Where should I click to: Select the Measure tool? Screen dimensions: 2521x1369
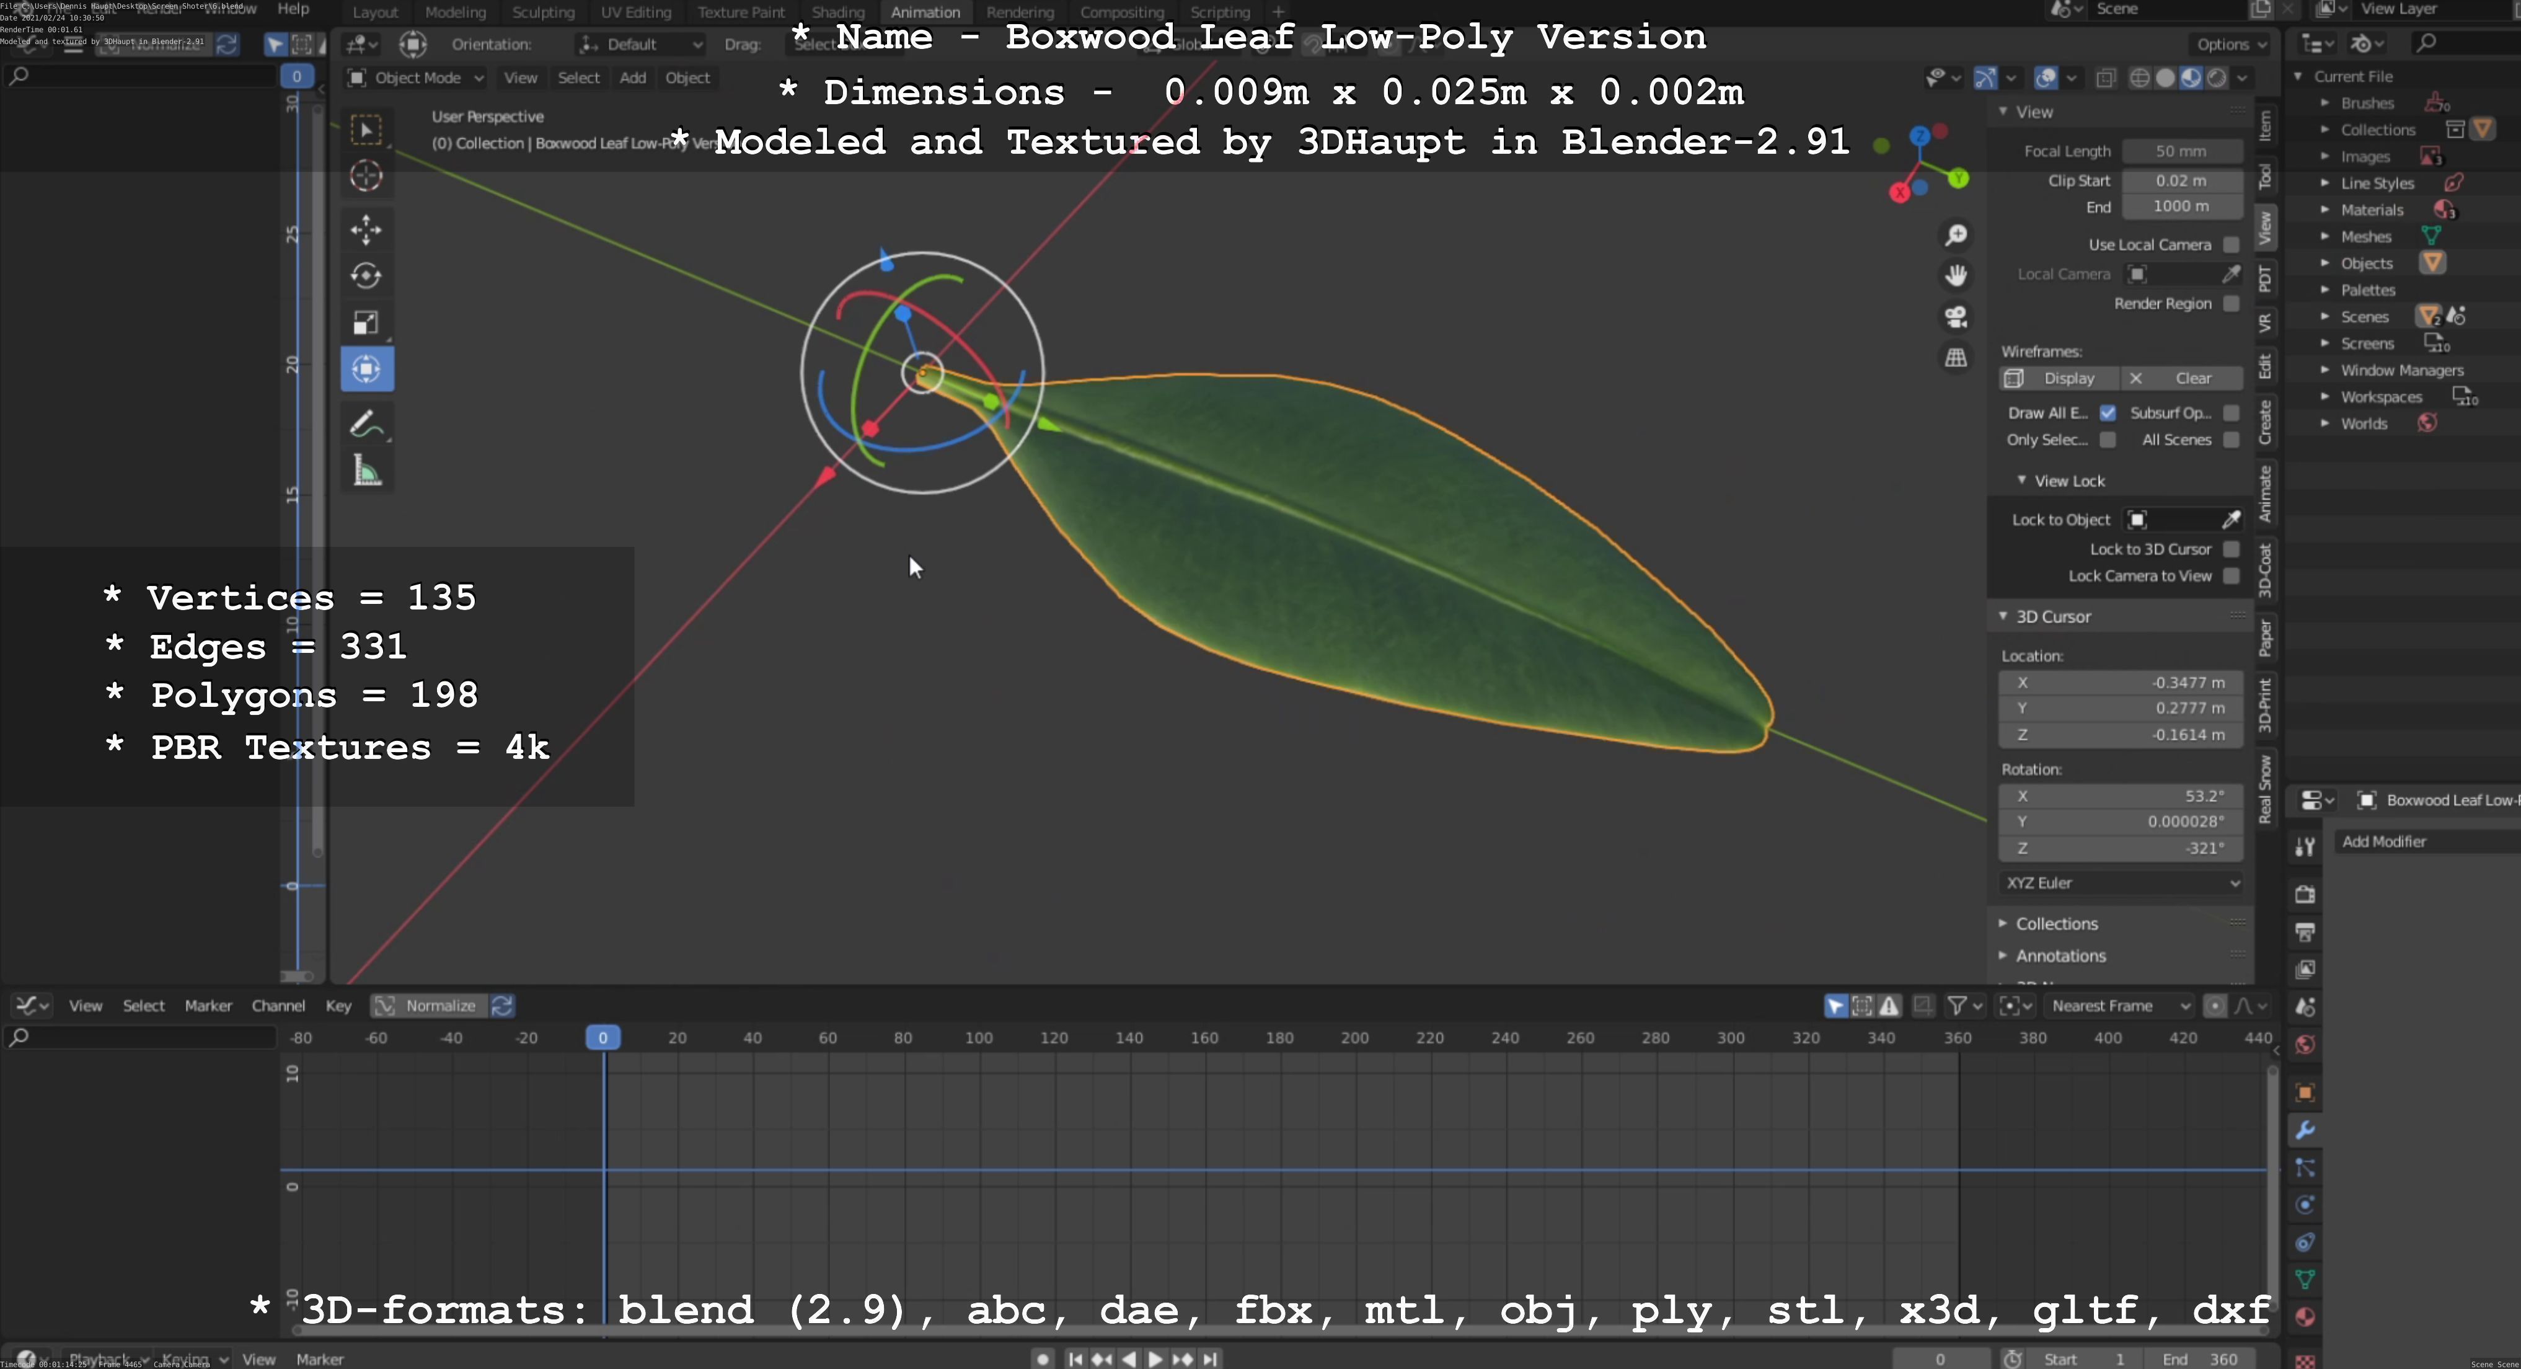367,472
